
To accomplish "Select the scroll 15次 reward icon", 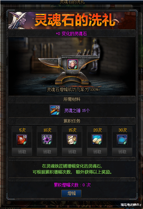I will coord(72,140).
